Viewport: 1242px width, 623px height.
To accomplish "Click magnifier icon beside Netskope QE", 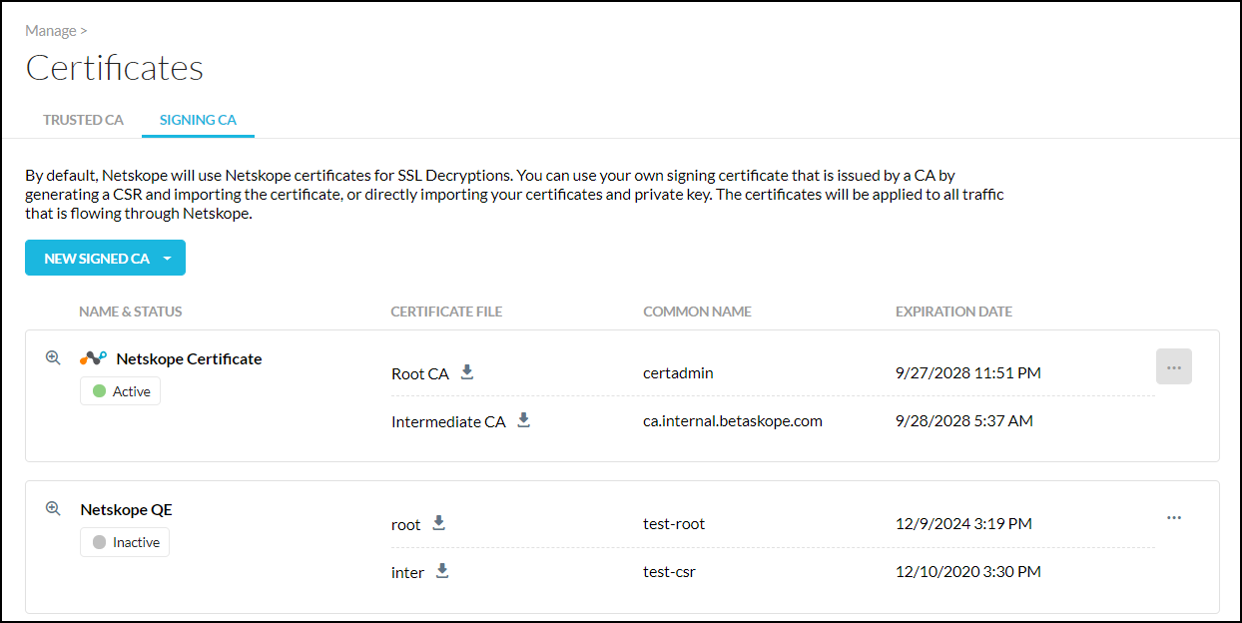I will (54, 508).
